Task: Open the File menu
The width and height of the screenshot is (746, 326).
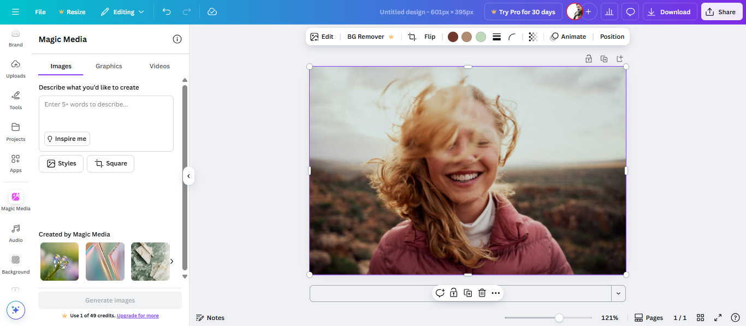Action: (x=40, y=11)
